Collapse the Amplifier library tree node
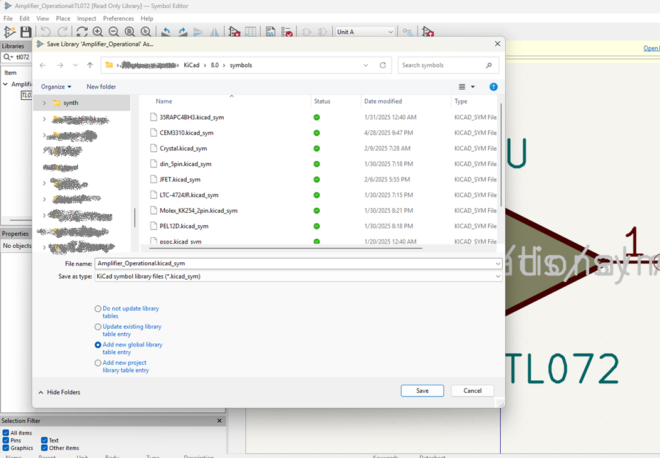Image resolution: width=660 pixels, height=458 pixels. pos(6,84)
